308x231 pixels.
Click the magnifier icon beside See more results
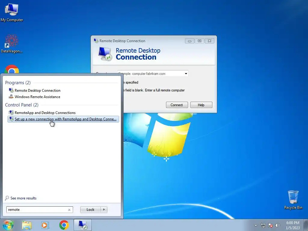coord(7,198)
